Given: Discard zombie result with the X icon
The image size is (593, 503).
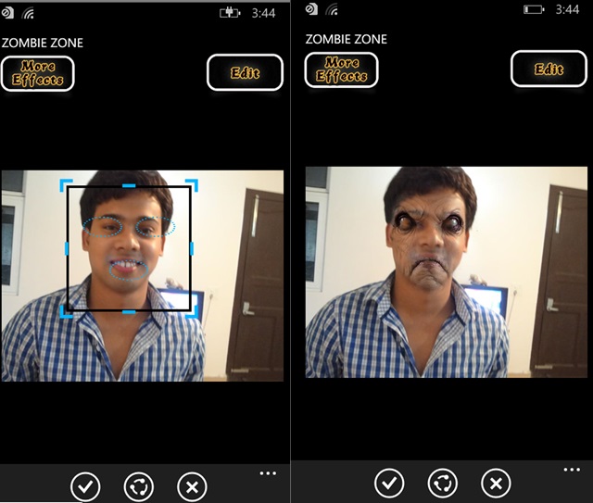Looking at the screenshot, I should [496, 483].
